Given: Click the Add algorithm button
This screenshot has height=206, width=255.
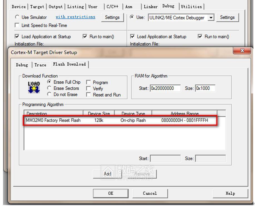Looking at the screenshot, I should coord(107,174).
